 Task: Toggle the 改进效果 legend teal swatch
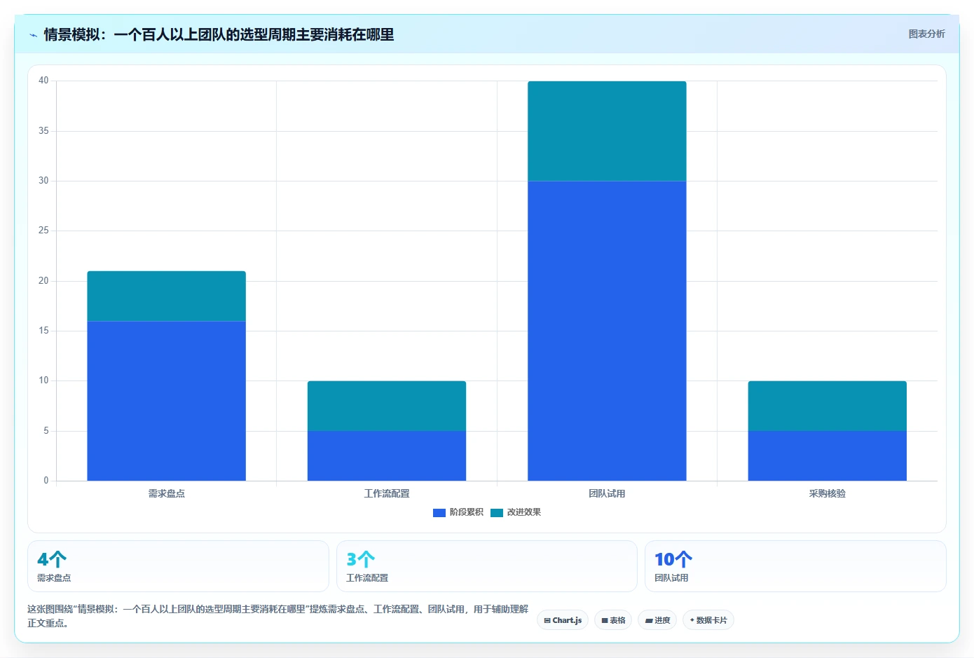[497, 513]
